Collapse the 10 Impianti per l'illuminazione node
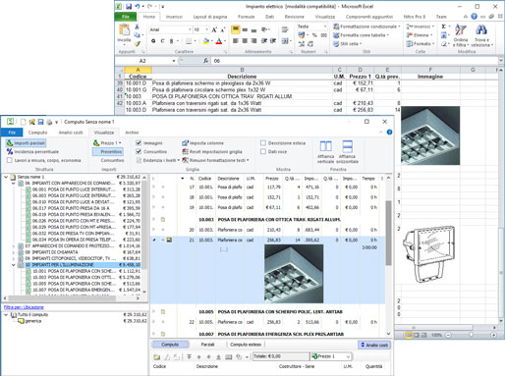This screenshot has height=376, width=505. [x=13, y=265]
